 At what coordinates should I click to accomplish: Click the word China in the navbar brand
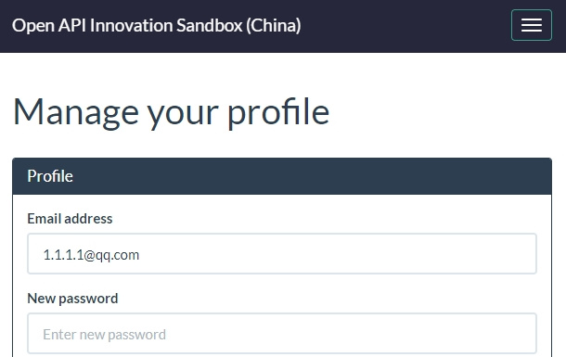click(x=274, y=25)
